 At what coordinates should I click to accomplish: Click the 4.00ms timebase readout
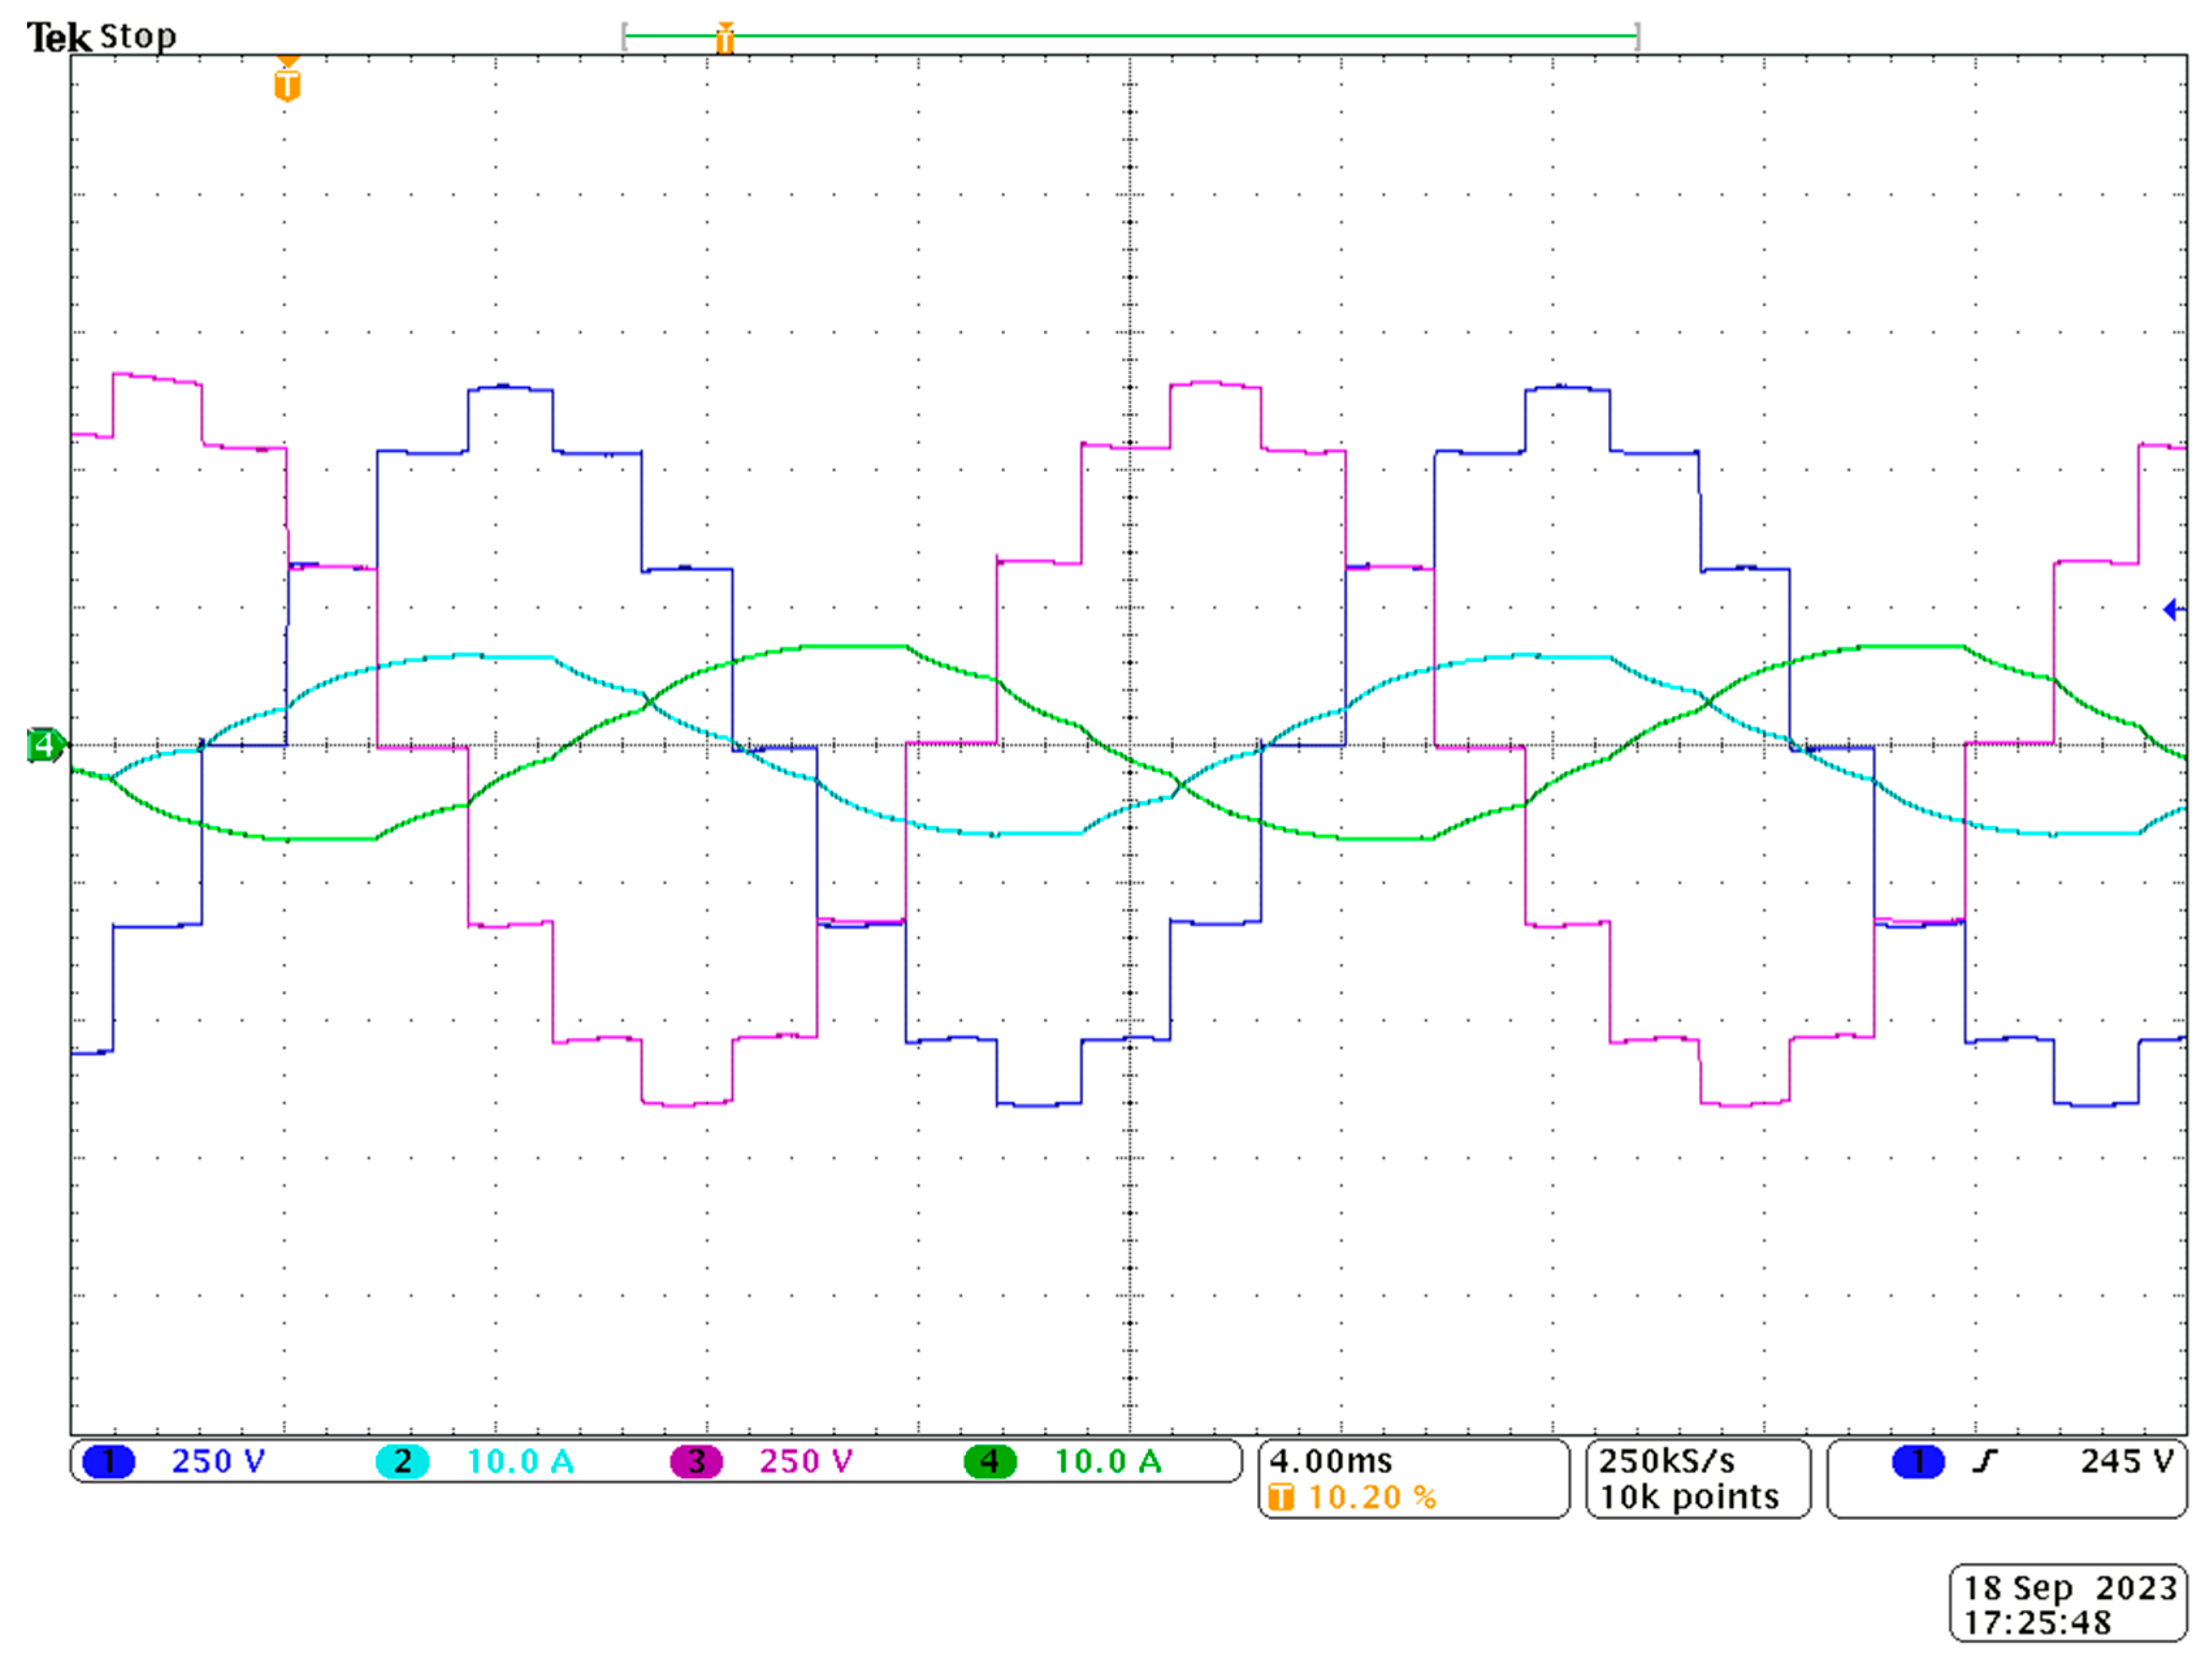point(1330,1462)
